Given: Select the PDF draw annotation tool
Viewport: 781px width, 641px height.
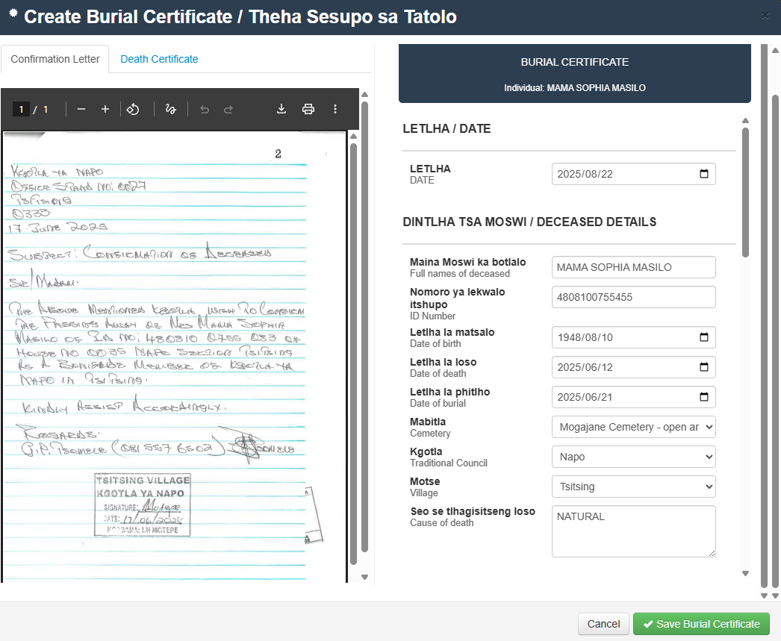Looking at the screenshot, I should [x=170, y=109].
